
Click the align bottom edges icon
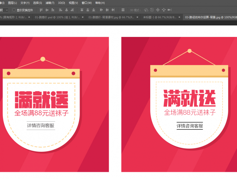[53, 10]
